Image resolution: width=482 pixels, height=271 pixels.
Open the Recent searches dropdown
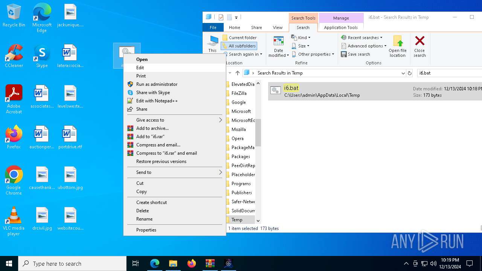[x=362, y=38]
